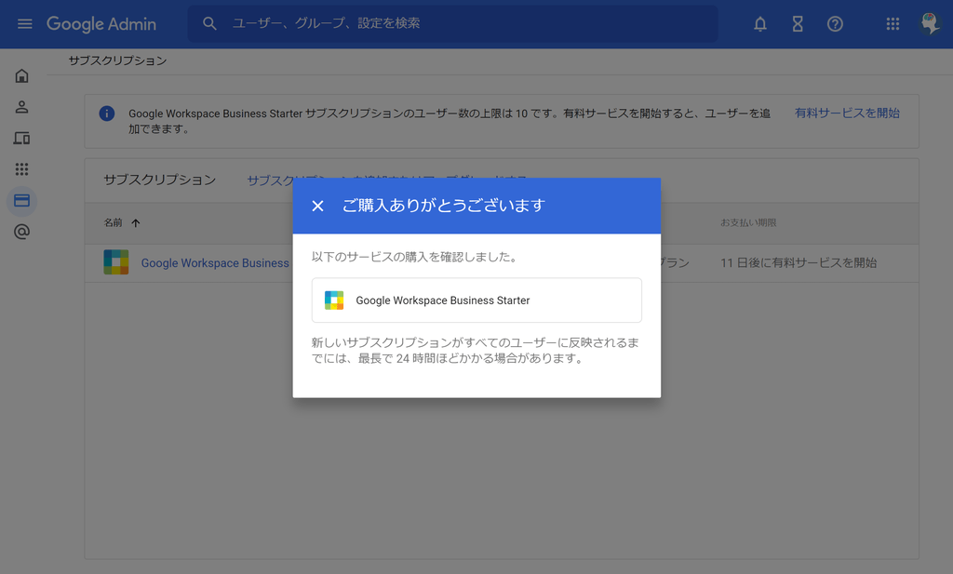Close the purchase thank-you dialog

point(318,206)
